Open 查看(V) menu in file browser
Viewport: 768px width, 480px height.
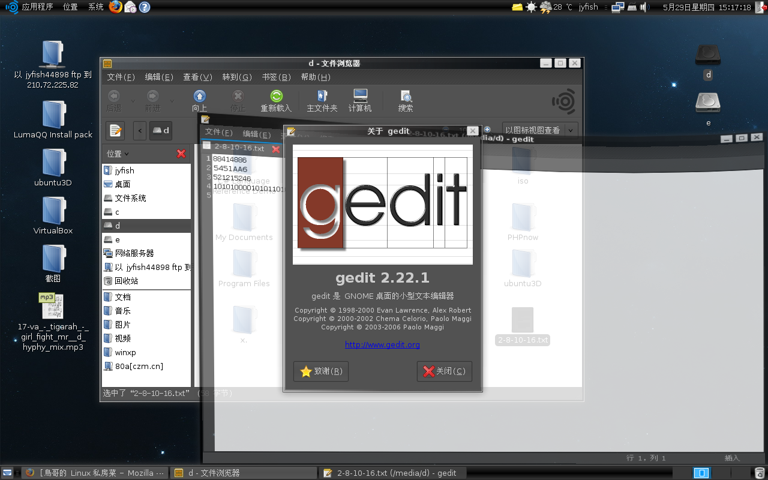197,77
